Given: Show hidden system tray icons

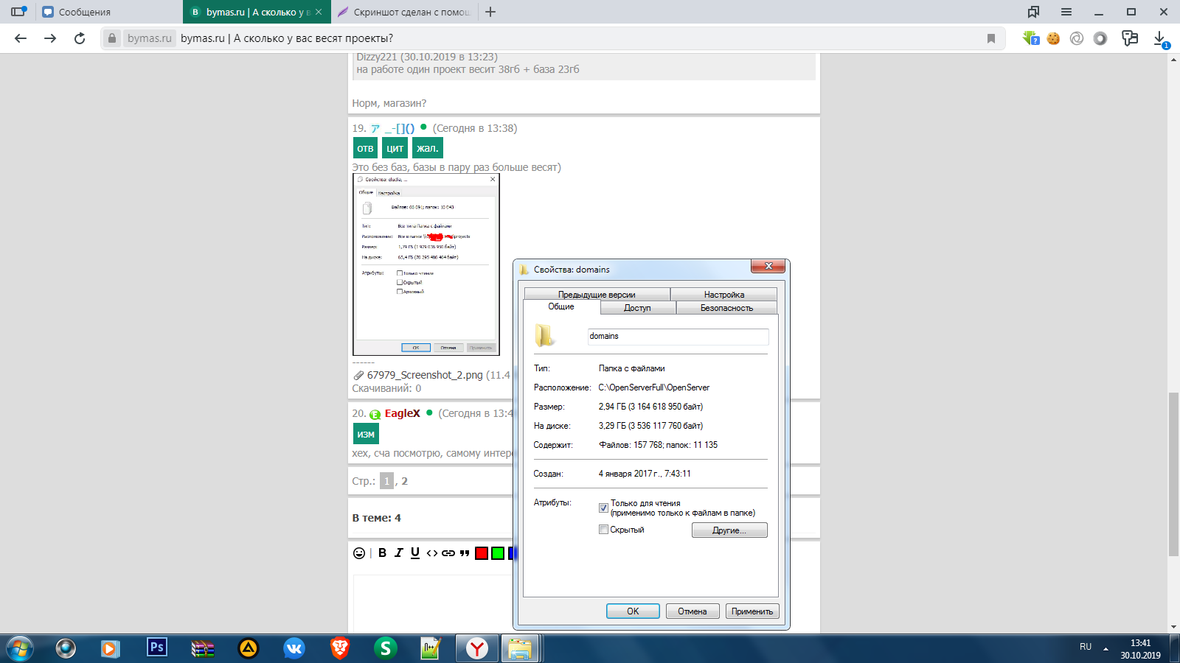Looking at the screenshot, I should tap(1106, 649).
